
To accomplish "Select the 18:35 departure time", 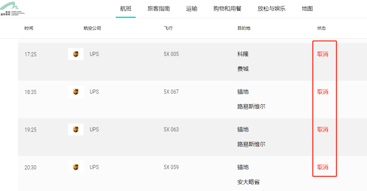I will (31, 92).
